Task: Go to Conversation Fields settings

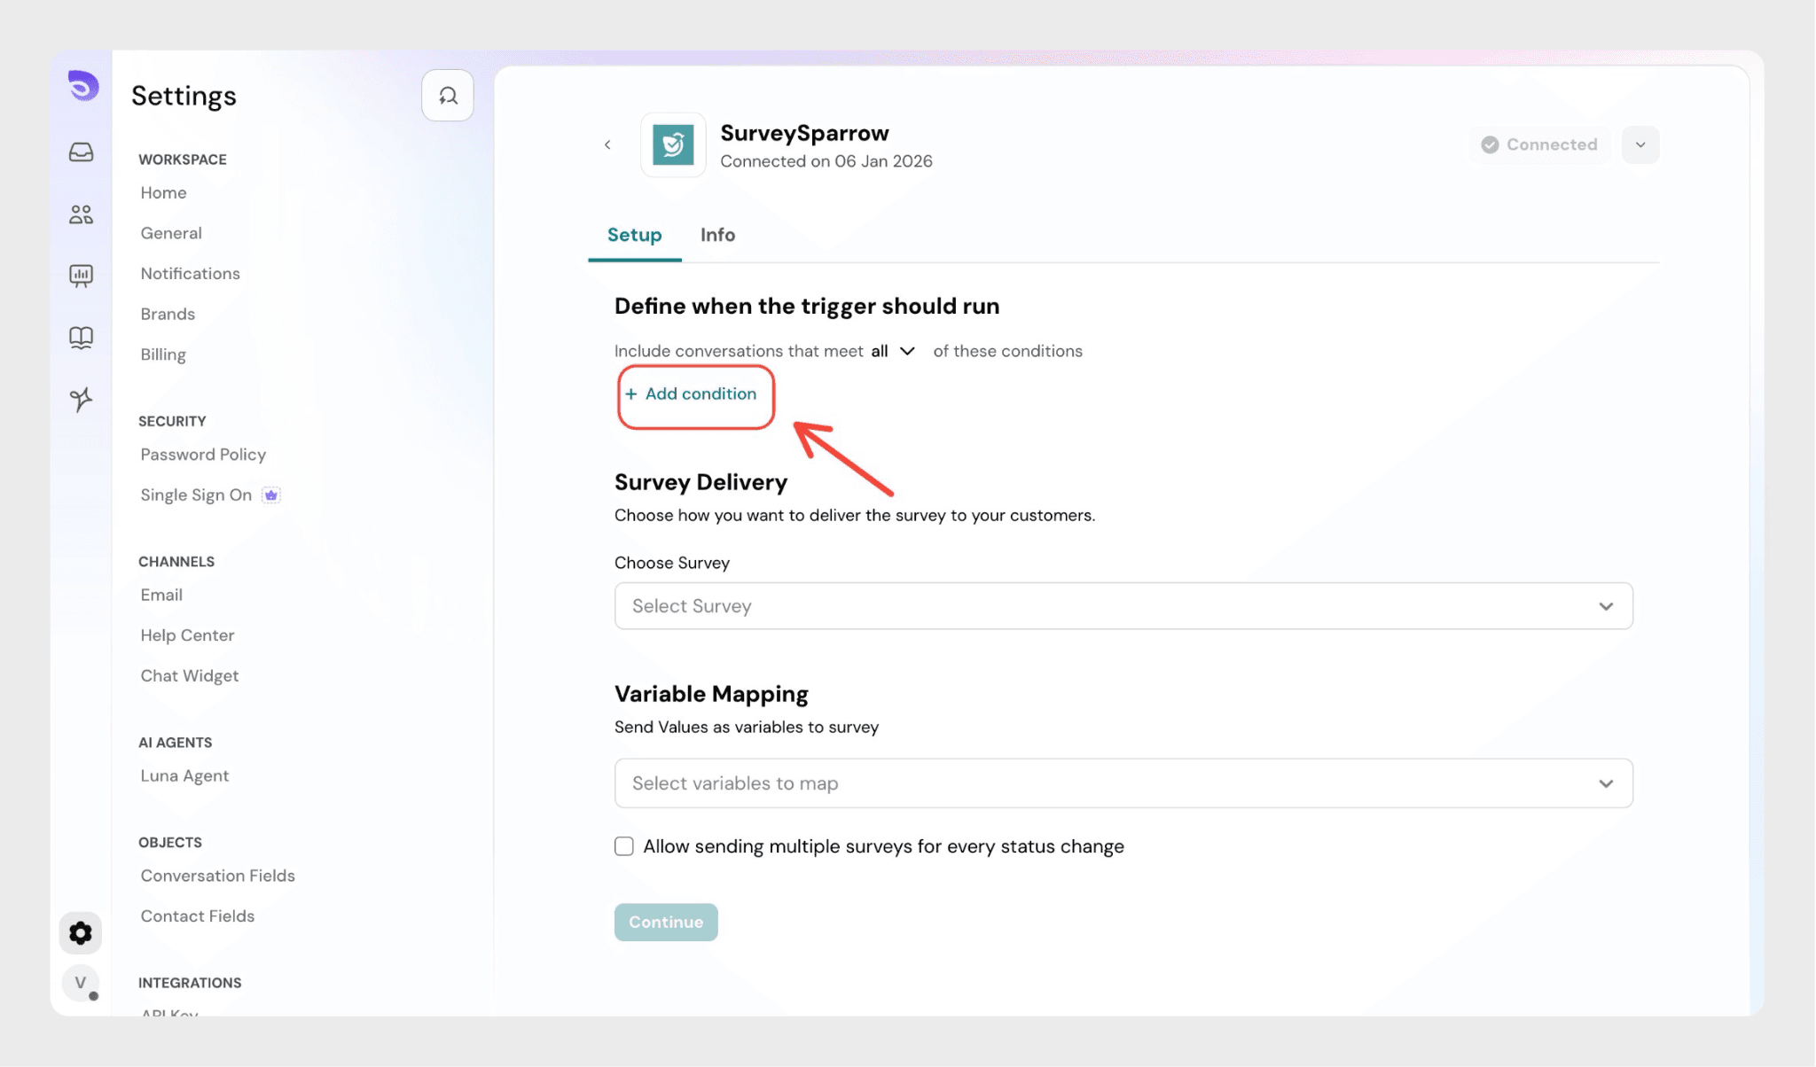Action: (217, 876)
